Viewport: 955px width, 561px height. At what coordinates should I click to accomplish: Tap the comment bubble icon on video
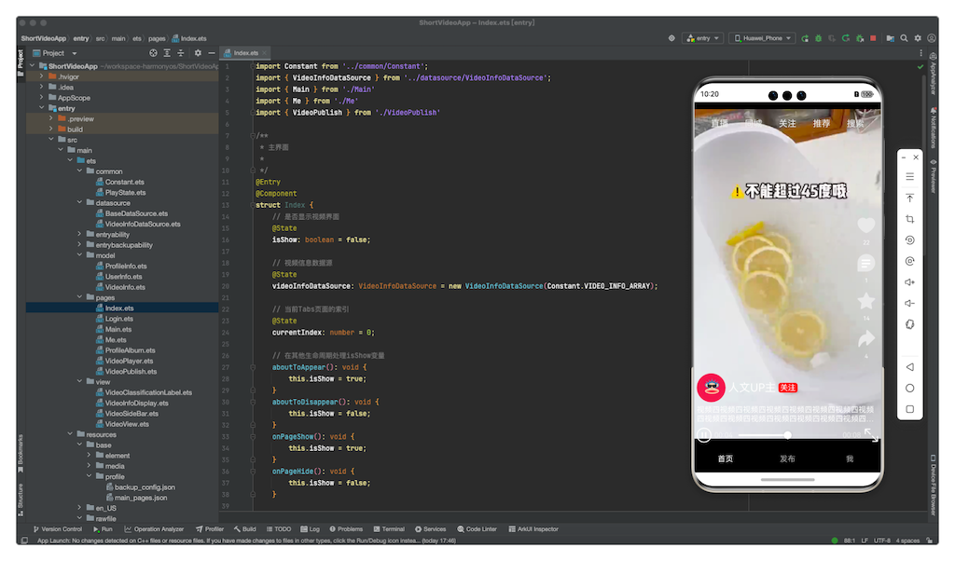coord(866,264)
